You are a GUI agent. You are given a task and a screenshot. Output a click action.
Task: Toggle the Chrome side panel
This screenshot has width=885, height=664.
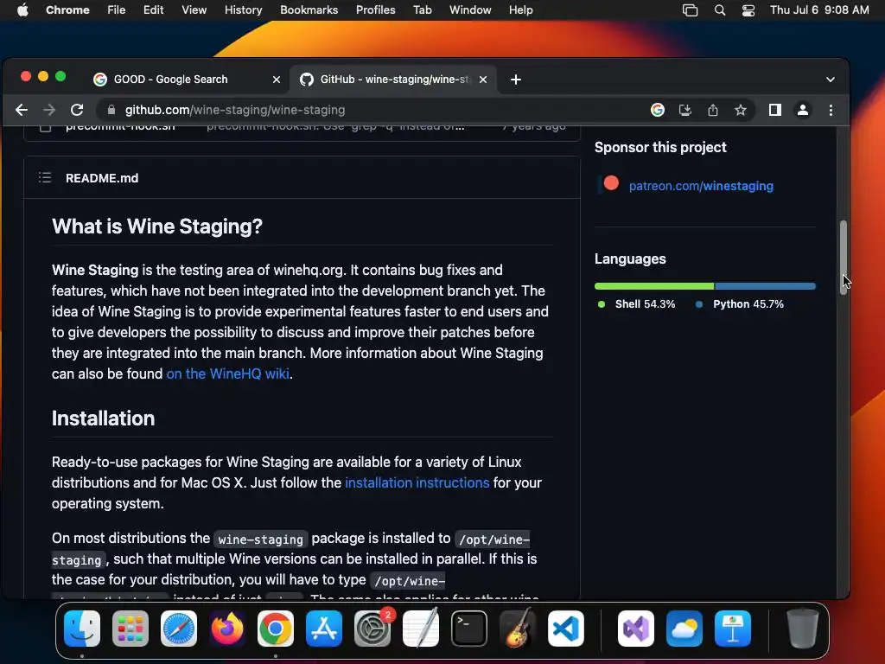click(775, 110)
